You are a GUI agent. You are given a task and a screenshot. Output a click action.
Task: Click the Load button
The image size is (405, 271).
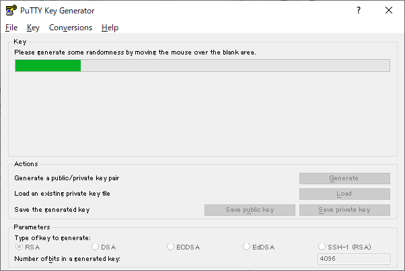click(344, 194)
